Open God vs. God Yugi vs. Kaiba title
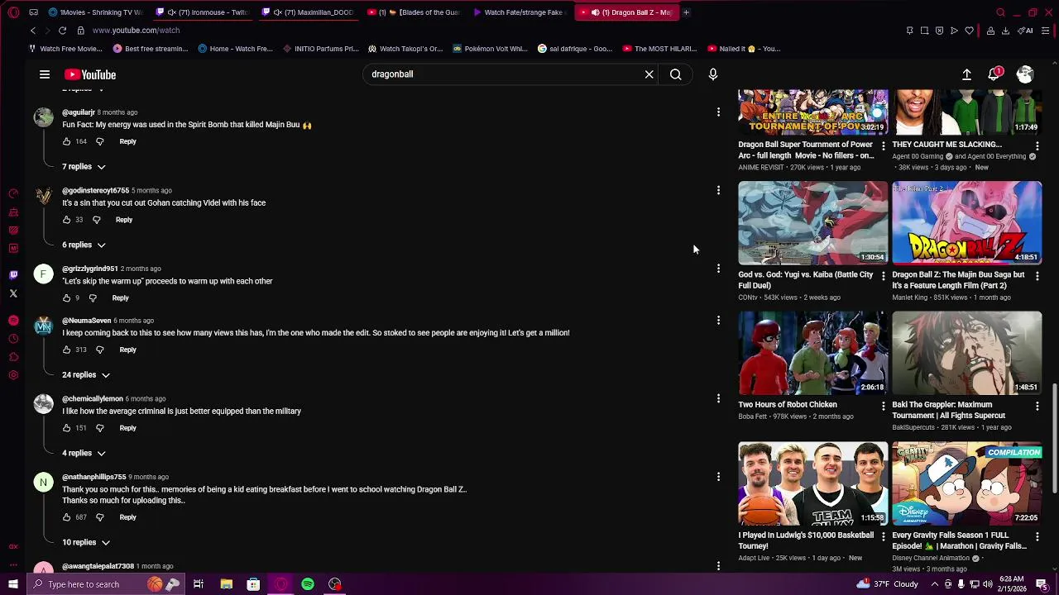Image resolution: width=1059 pixels, height=595 pixels. (805, 280)
